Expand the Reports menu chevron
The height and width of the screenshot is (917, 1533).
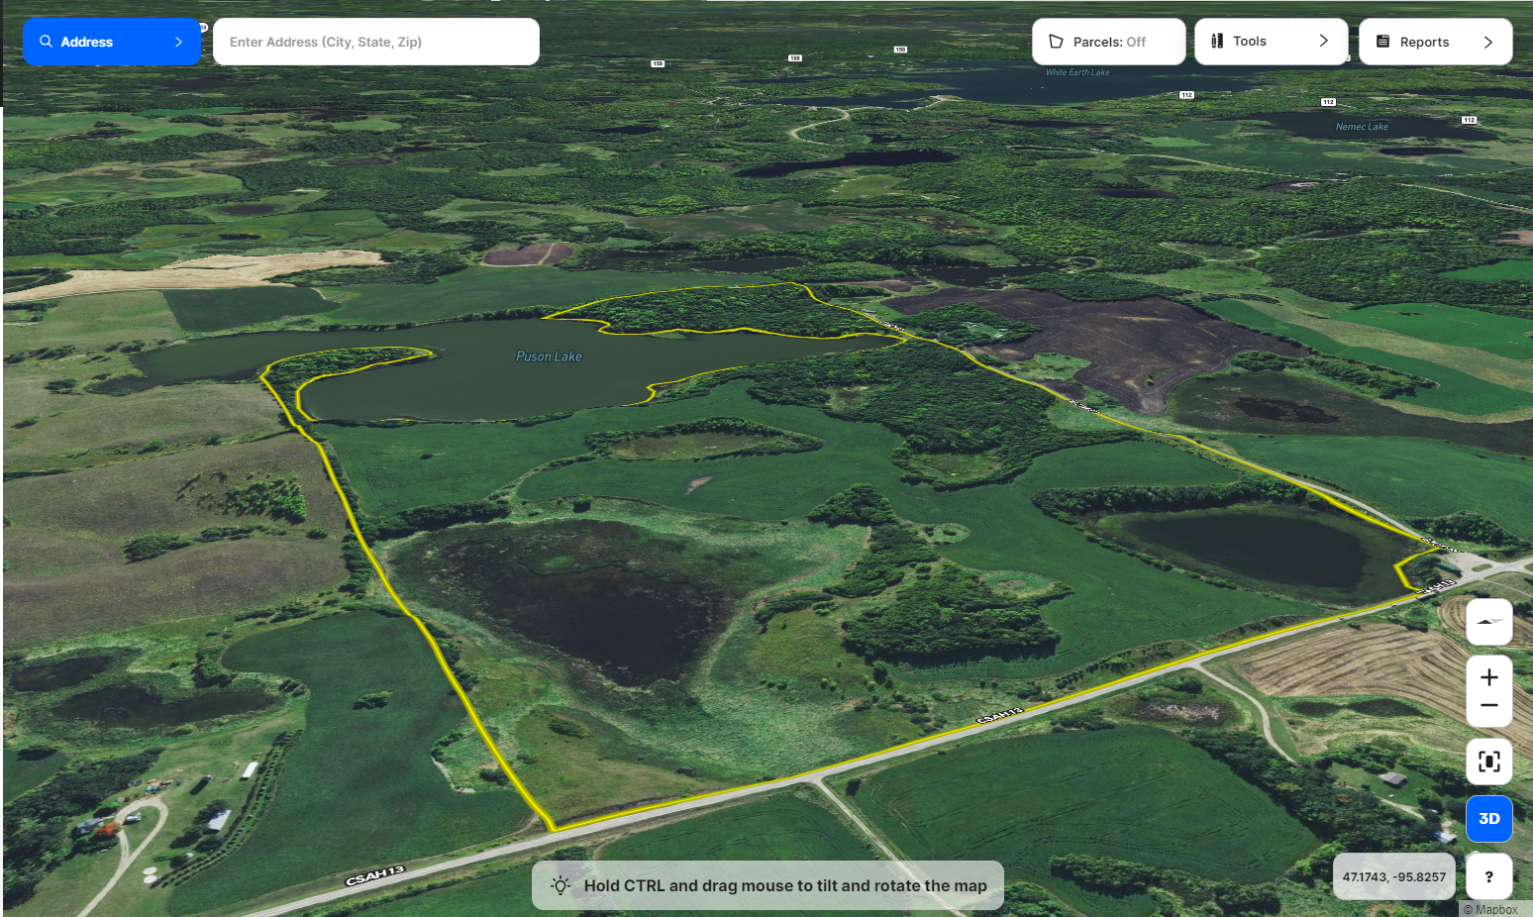(1487, 42)
